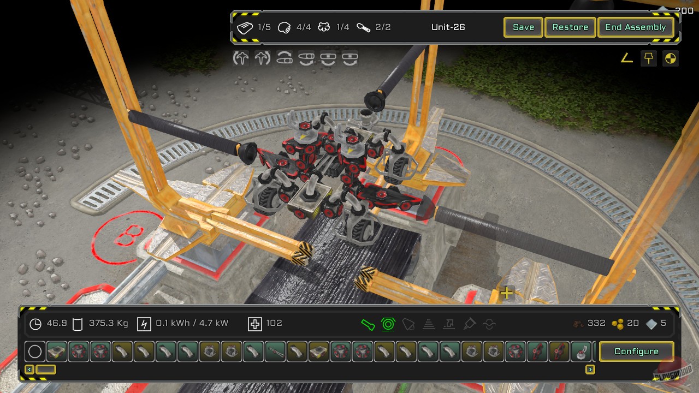Click the parts list scrollbar handle
699x393 pixels.
(x=46, y=370)
